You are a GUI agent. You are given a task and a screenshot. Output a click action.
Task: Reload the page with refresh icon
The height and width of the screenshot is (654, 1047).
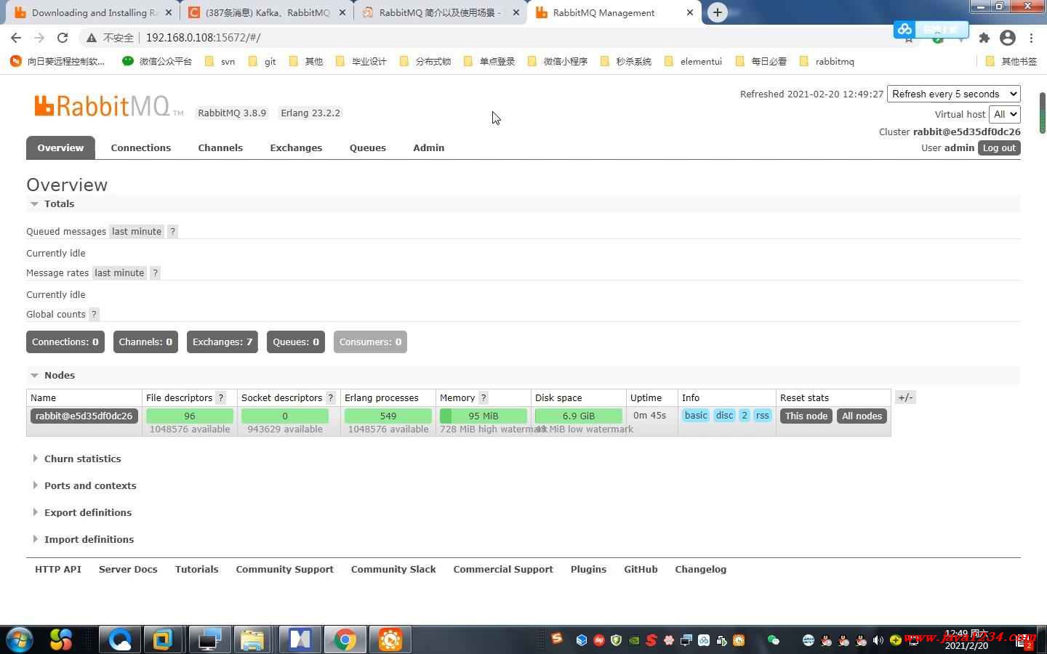[x=63, y=38]
